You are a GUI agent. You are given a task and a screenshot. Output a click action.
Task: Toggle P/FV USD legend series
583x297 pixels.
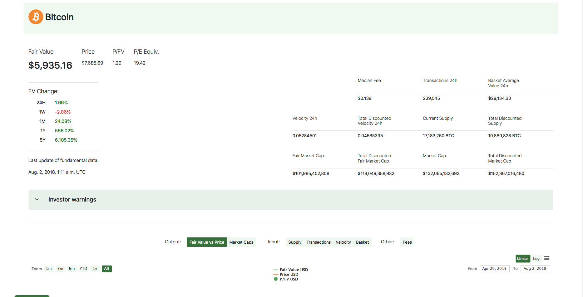[x=286, y=279]
